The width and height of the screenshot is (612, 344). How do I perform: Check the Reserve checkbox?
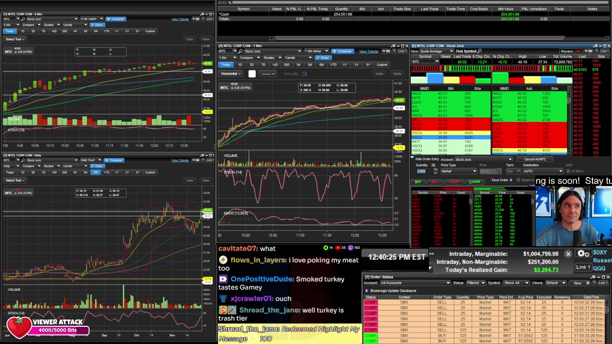(518, 180)
